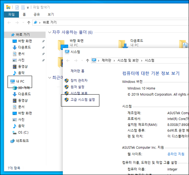Click System window up arrow
Viewport: 189px width, 175px height.
click(87, 60)
